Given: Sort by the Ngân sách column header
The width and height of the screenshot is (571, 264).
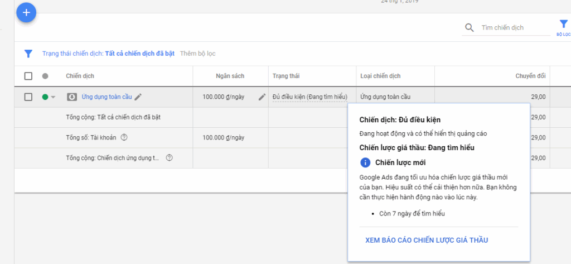Looking at the screenshot, I should point(230,76).
